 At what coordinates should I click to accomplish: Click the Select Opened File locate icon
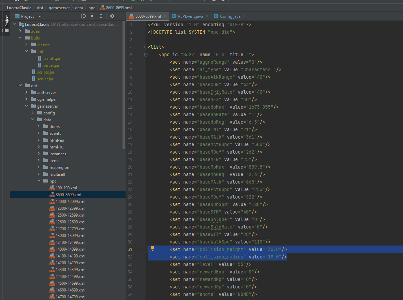point(83,16)
